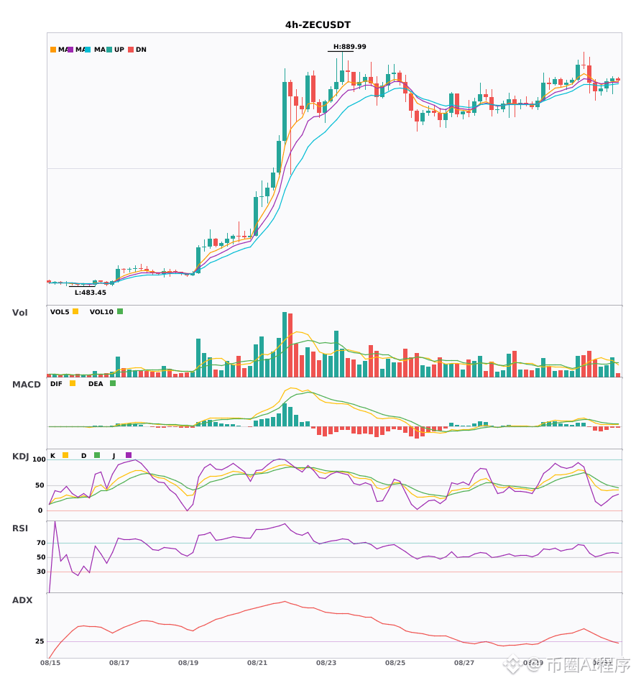Click the ADX panel label

[22, 600]
